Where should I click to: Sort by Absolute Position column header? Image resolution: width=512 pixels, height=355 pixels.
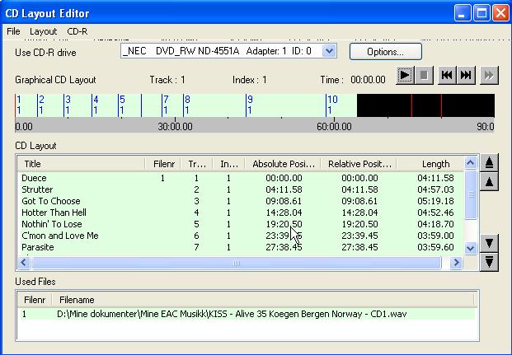[284, 164]
